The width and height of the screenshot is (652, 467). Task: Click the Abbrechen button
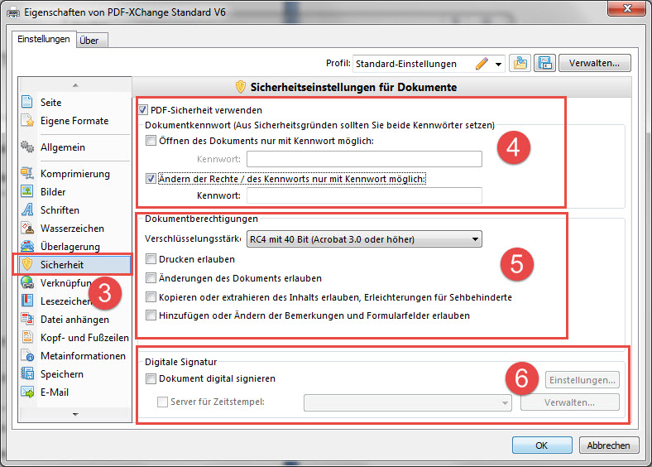point(608,445)
